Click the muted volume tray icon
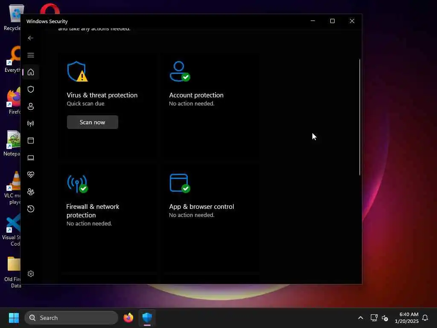 [385, 318]
